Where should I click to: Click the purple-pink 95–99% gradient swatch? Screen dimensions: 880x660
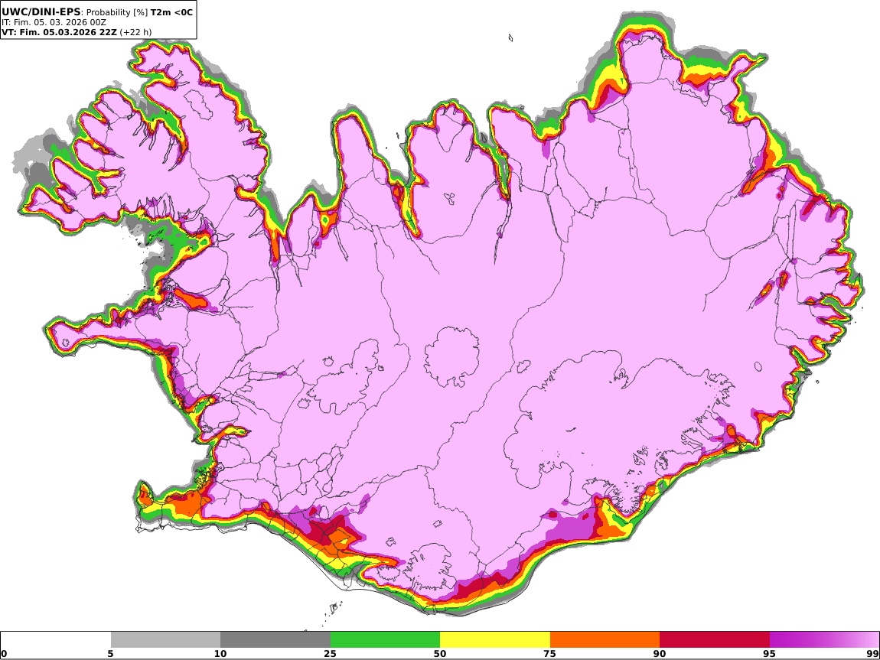[x=824, y=640]
